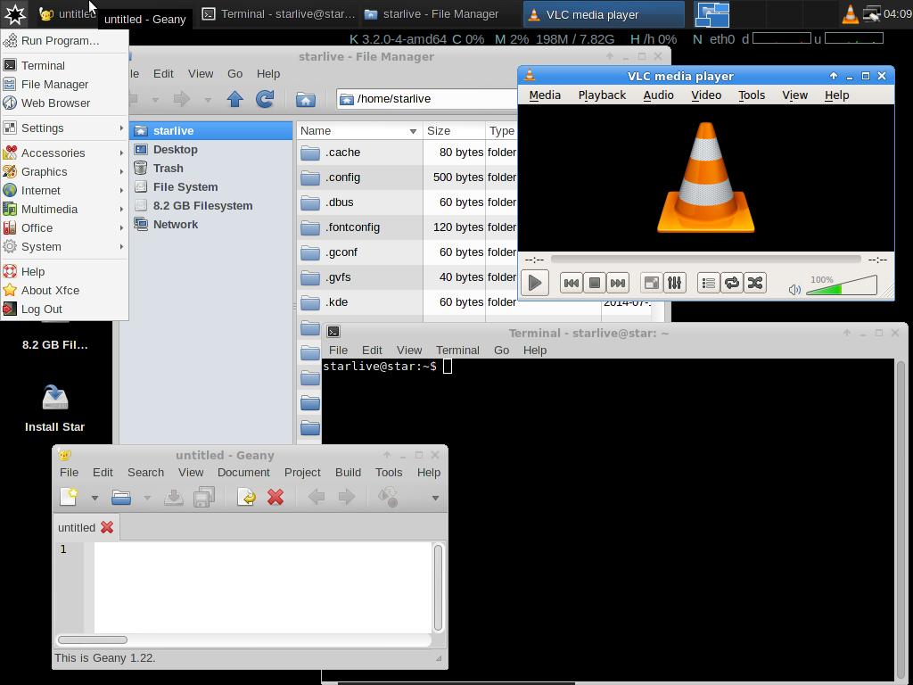Expand Geany toolbar overflow arrow

(x=435, y=498)
